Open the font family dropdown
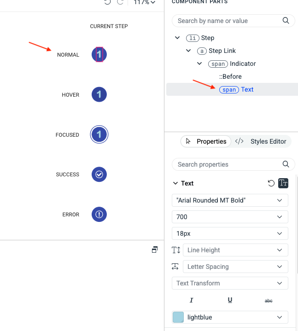298x331 pixels. (230, 200)
